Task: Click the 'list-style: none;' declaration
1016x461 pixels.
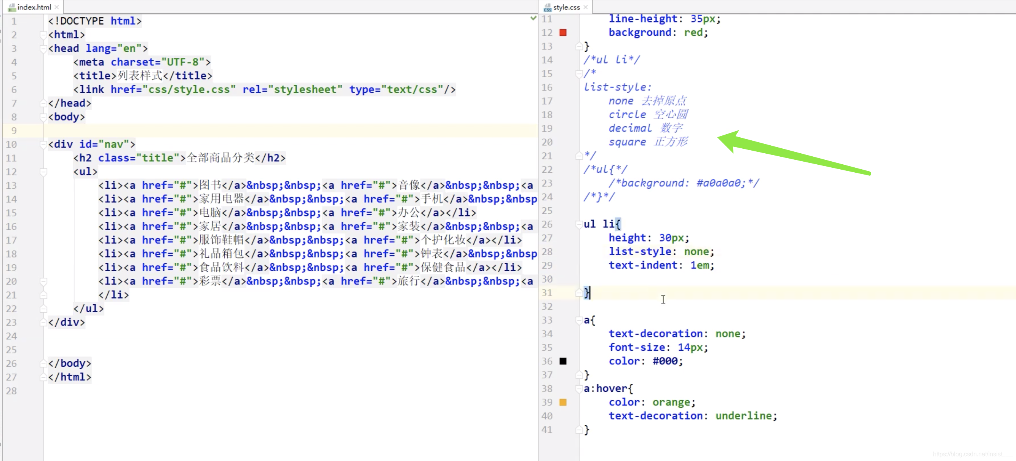Action: [661, 252]
